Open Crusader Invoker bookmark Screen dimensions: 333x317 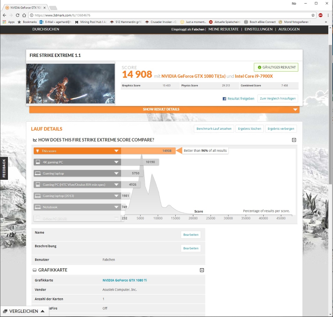[161, 22]
